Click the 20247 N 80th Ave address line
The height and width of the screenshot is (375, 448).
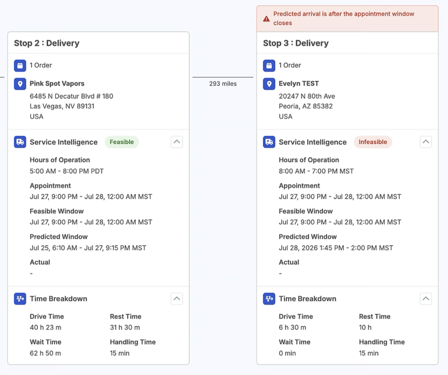pos(307,96)
